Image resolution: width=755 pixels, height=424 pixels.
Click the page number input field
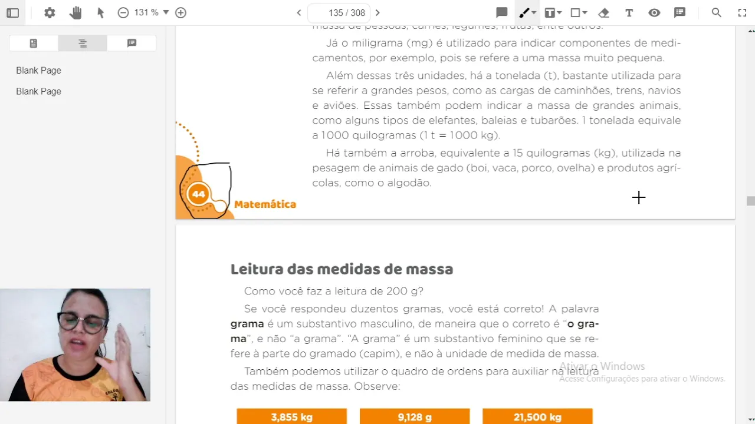coord(339,12)
